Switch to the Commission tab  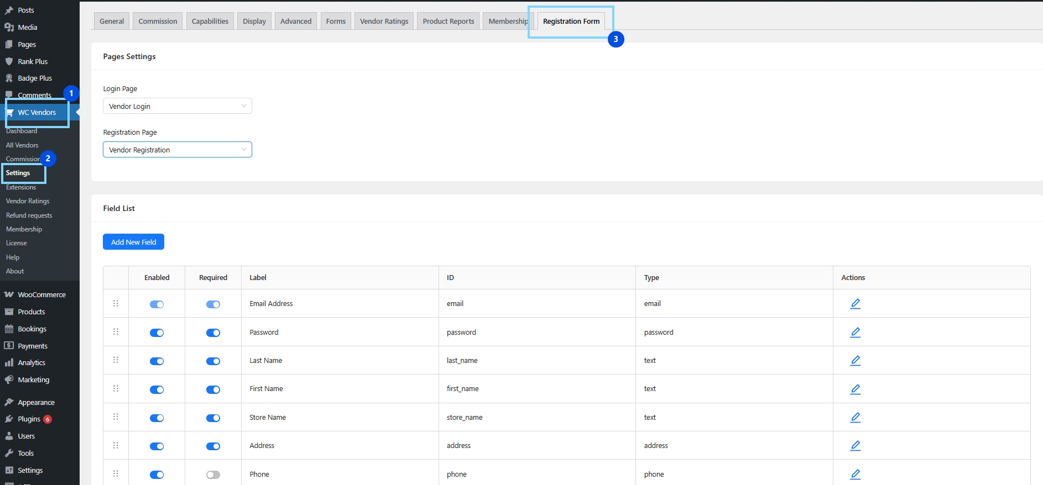(x=158, y=22)
